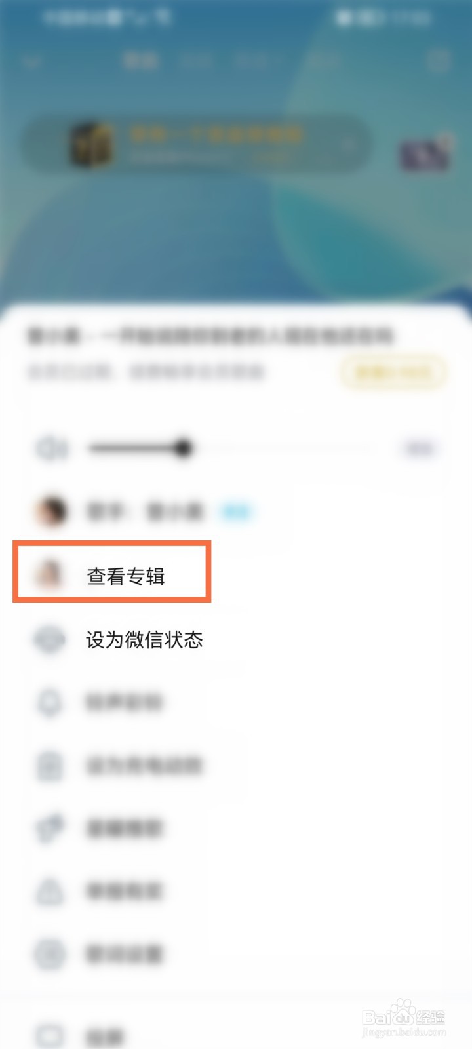Viewport: 472px width, 1049px height.
Task: Tap the clipboard-shaped icon below the bell
Action: pos(50,765)
